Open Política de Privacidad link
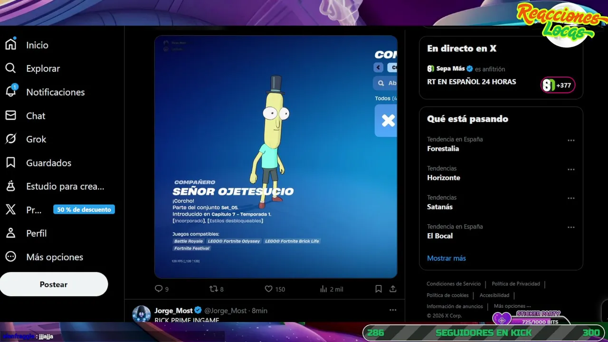The height and width of the screenshot is (342, 608). (516, 284)
